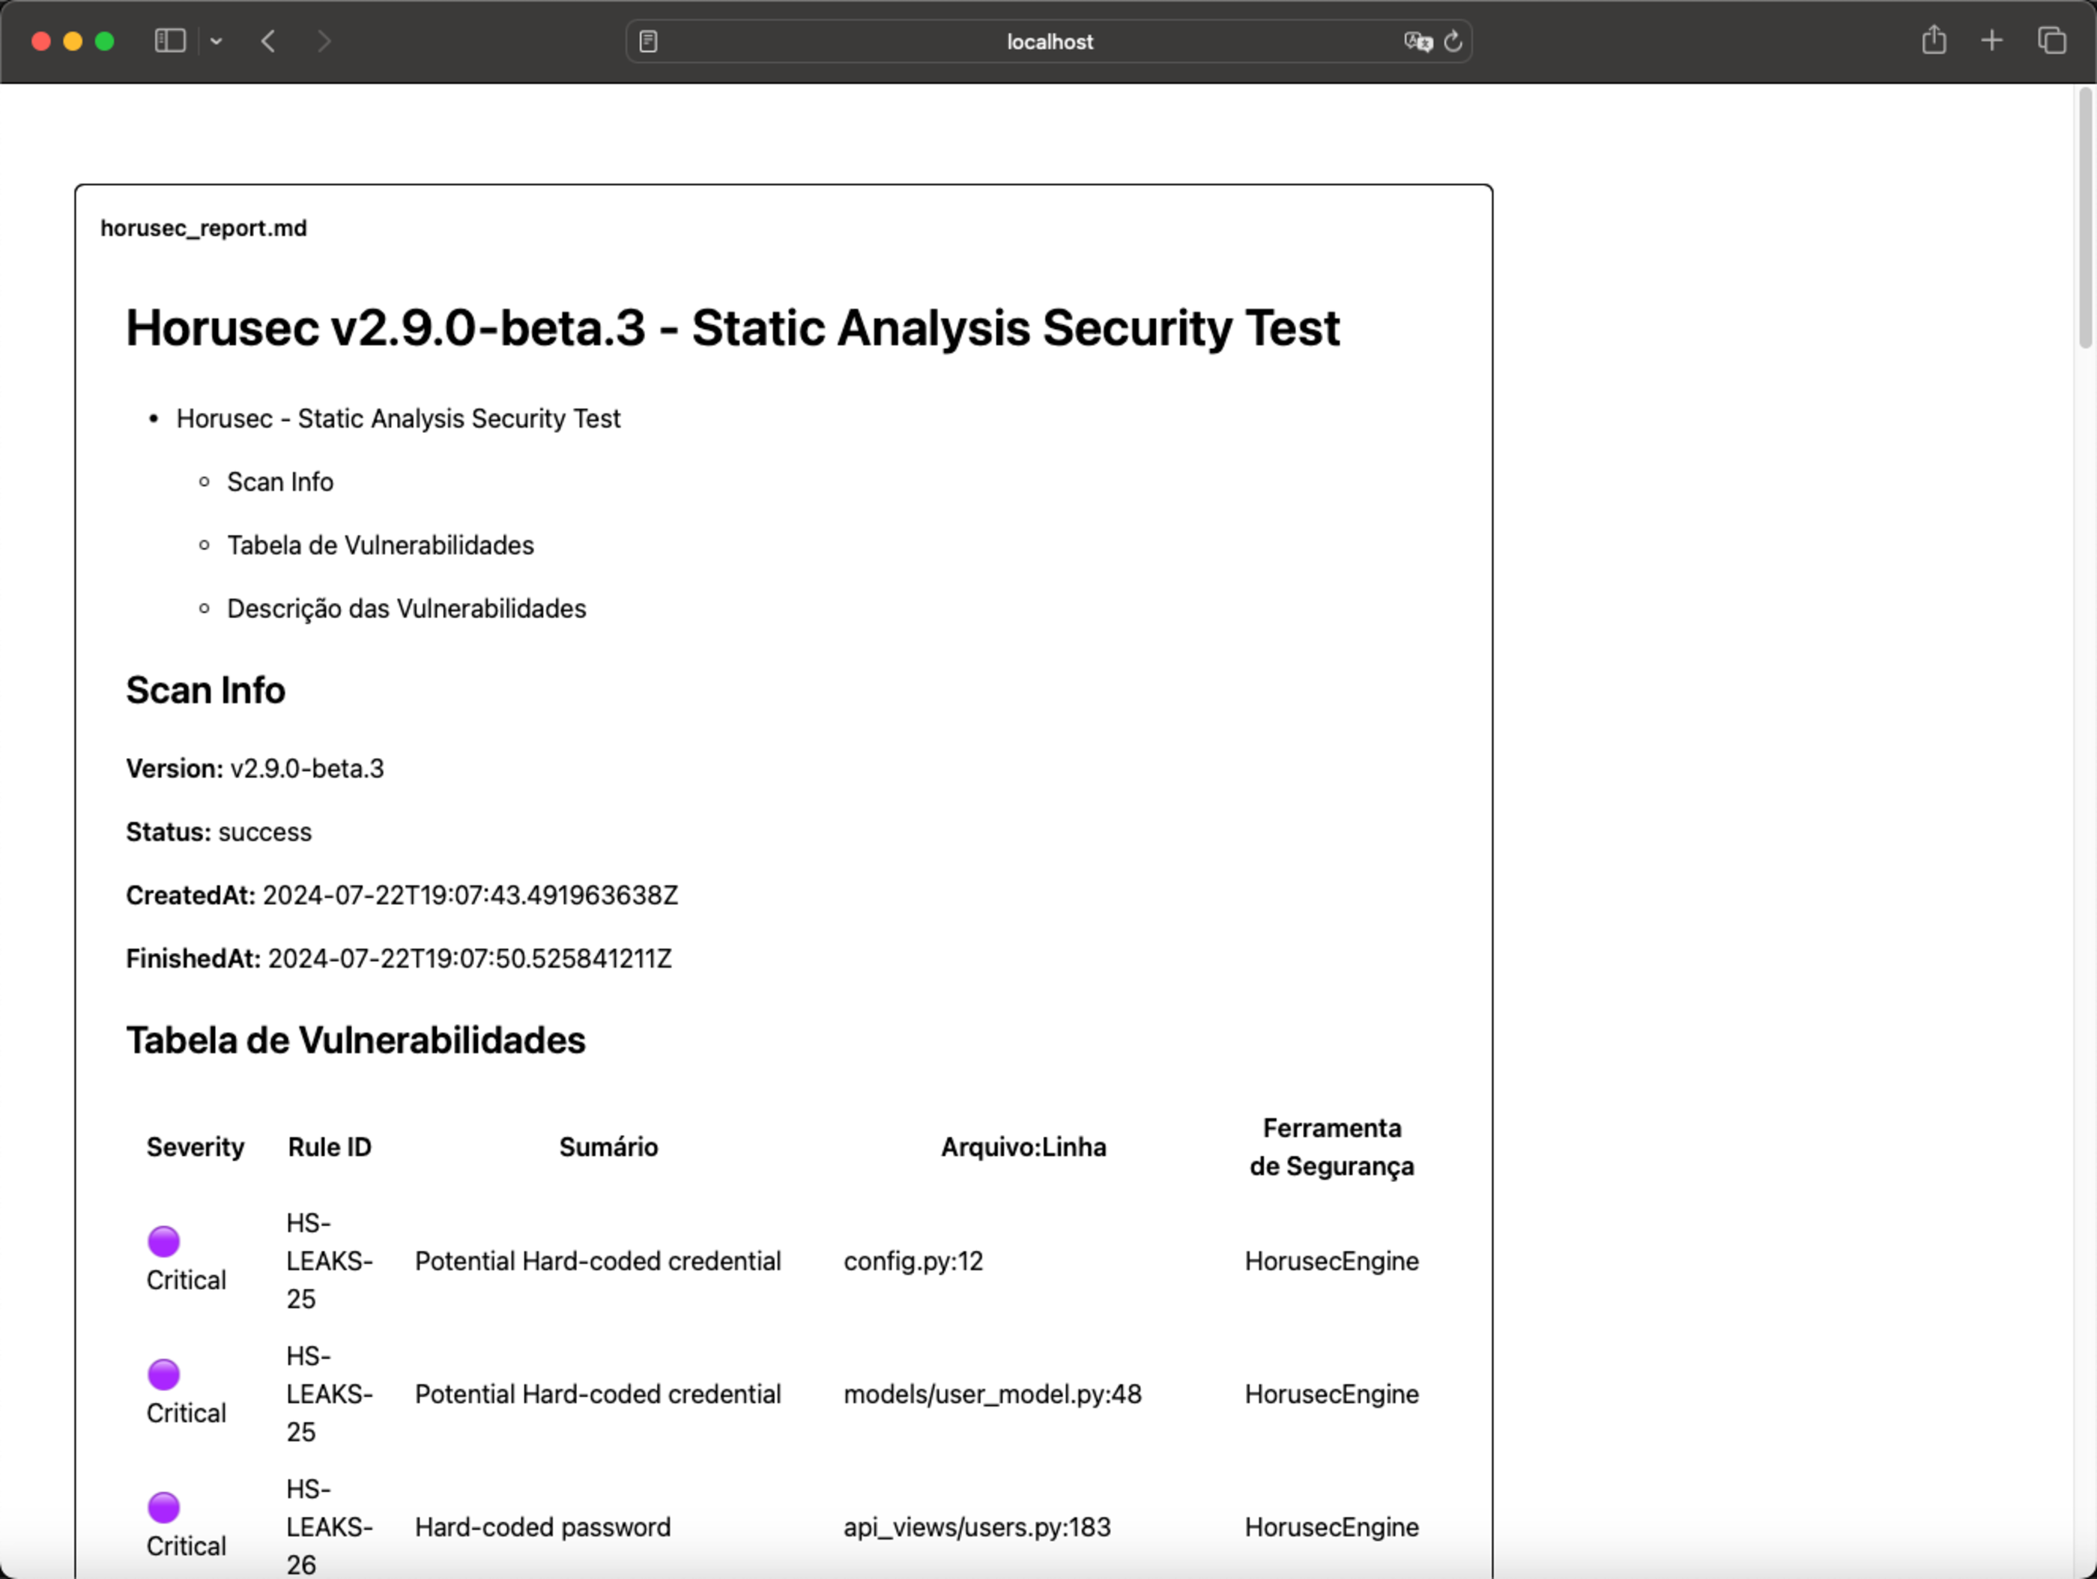Zoom the window with the green button

[105, 40]
